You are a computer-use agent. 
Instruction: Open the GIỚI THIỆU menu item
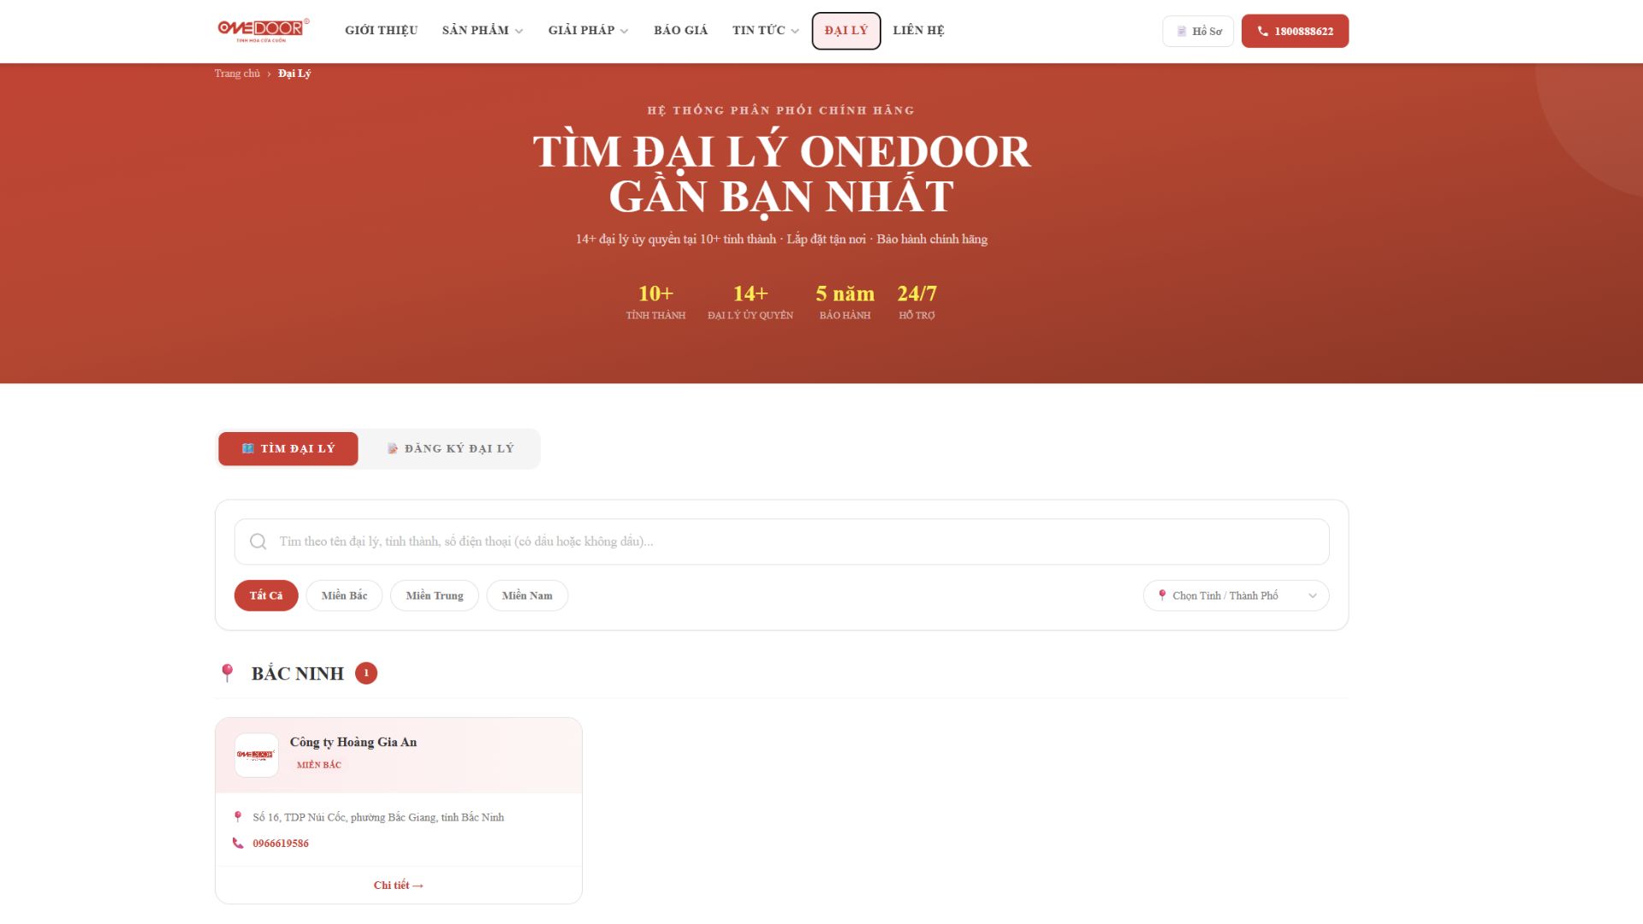(381, 30)
